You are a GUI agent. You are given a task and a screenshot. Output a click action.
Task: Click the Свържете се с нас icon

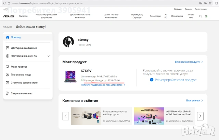click(x=8, y=93)
